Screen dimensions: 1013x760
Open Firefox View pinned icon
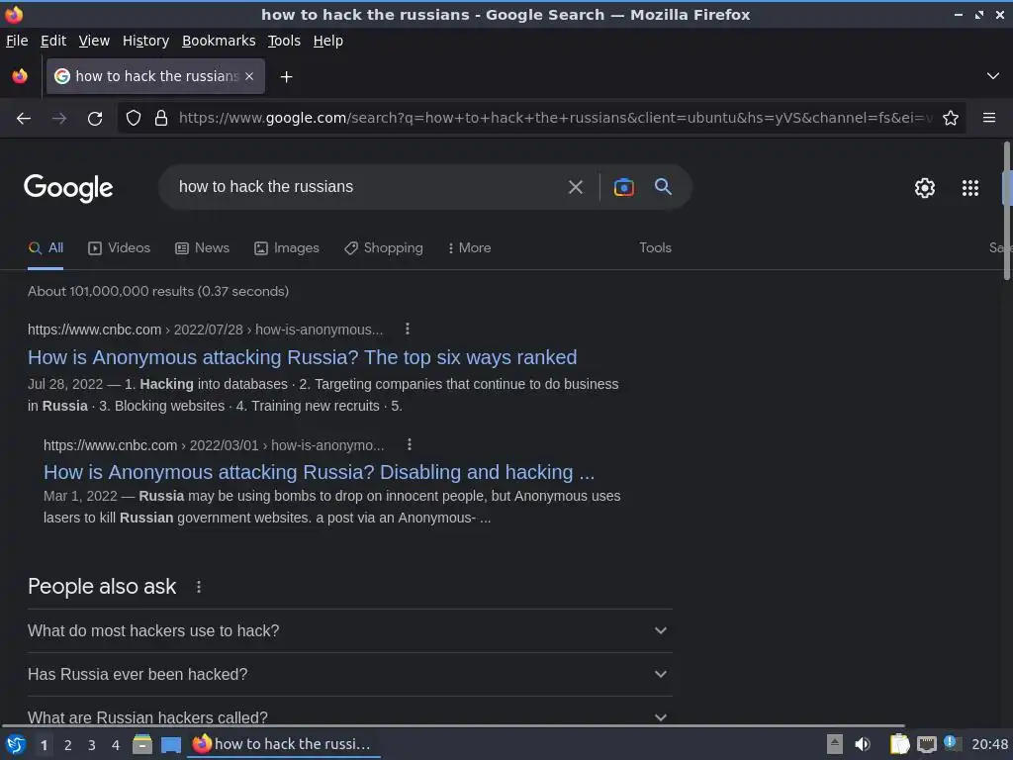(x=20, y=76)
